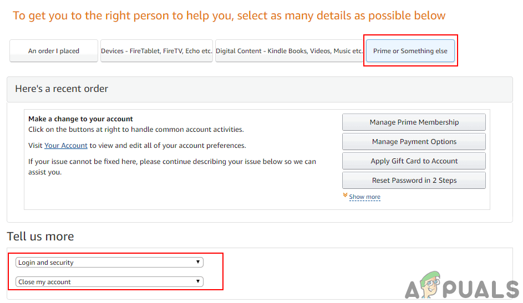Follow the "Your Account" hyperlink

pos(66,146)
